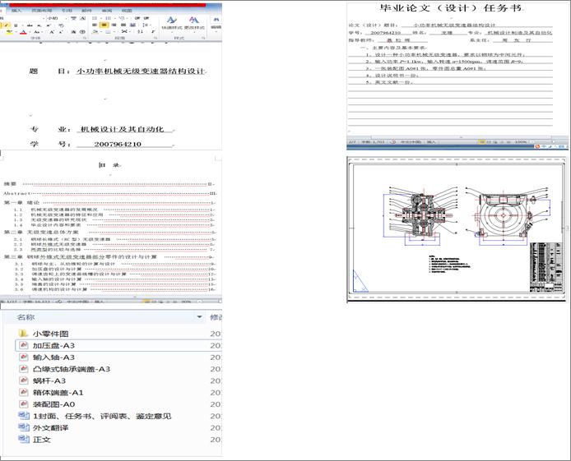The height and width of the screenshot is (461, 571).
Task: Toggle the show paragraph marks icon
Action: tap(153, 31)
